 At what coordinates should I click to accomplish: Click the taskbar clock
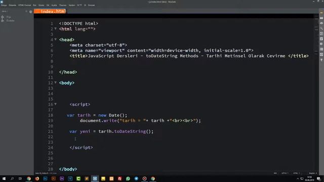tap(309, 178)
